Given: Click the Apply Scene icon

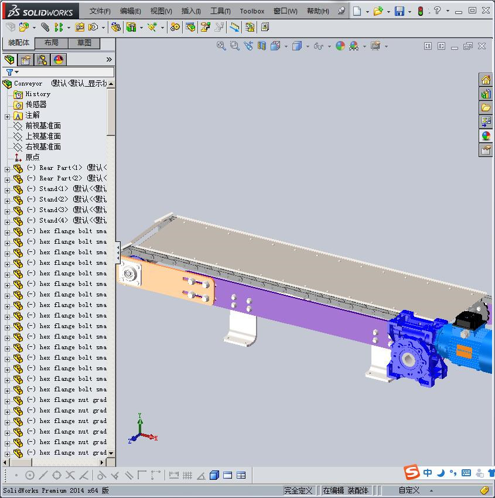Looking at the screenshot, I should click(x=354, y=46).
